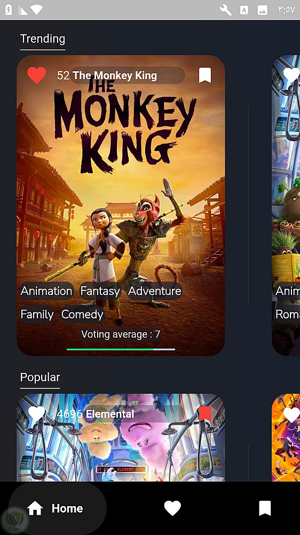The height and width of the screenshot is (535, 300).
Task: Select the Animation genre chip
Action: [46, 291]
